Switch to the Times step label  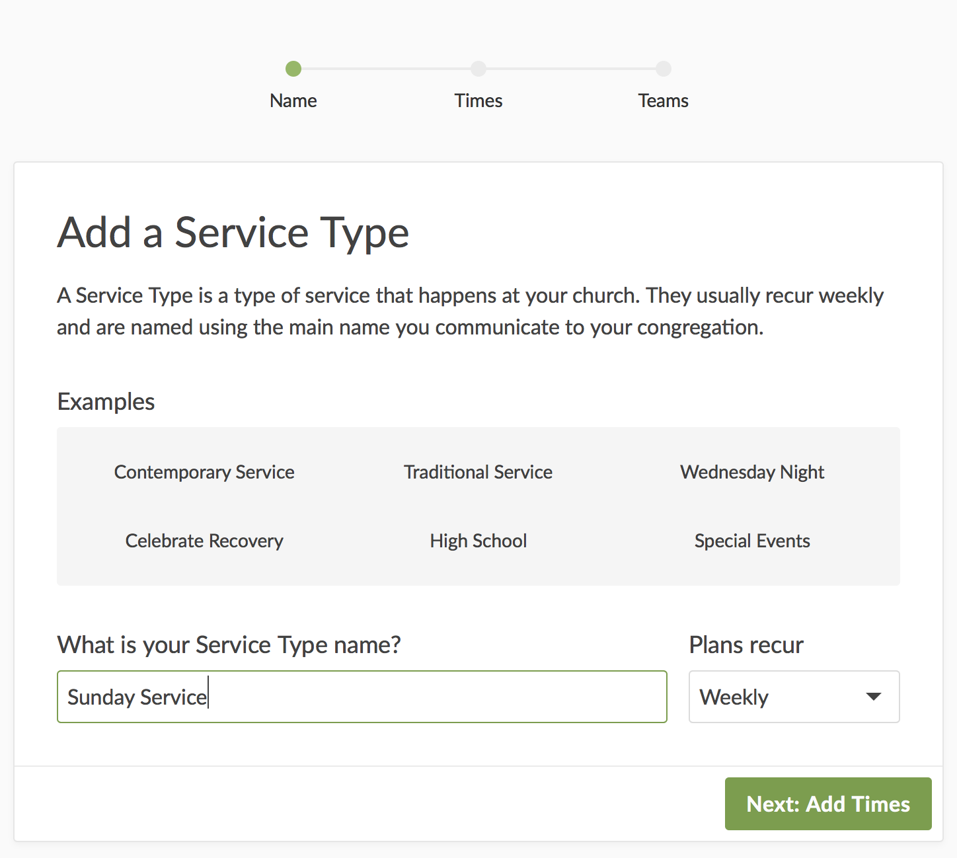click(x=478, y=100)
